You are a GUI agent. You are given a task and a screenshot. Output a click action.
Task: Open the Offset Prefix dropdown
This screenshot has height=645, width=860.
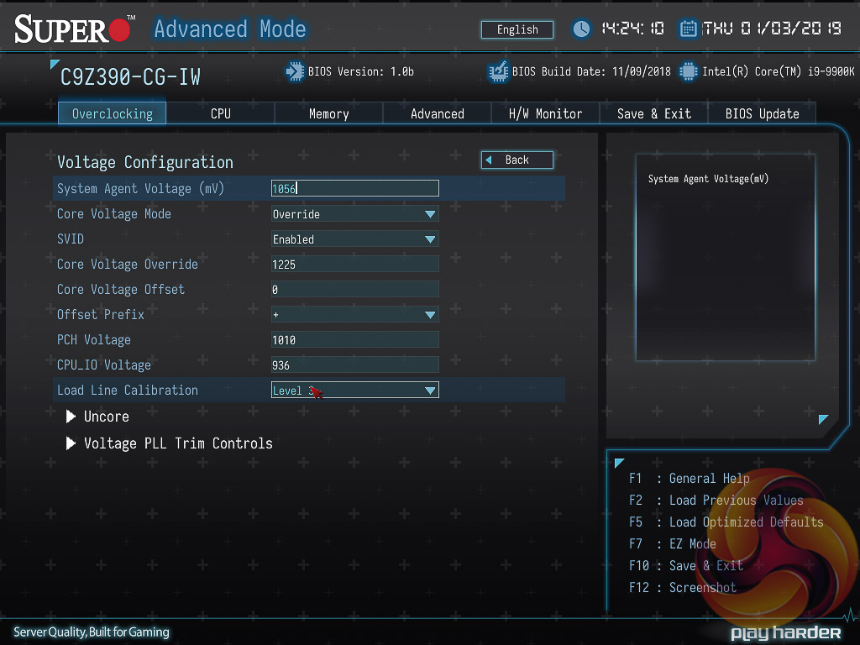pyautogui.click(x=354, y=315)
